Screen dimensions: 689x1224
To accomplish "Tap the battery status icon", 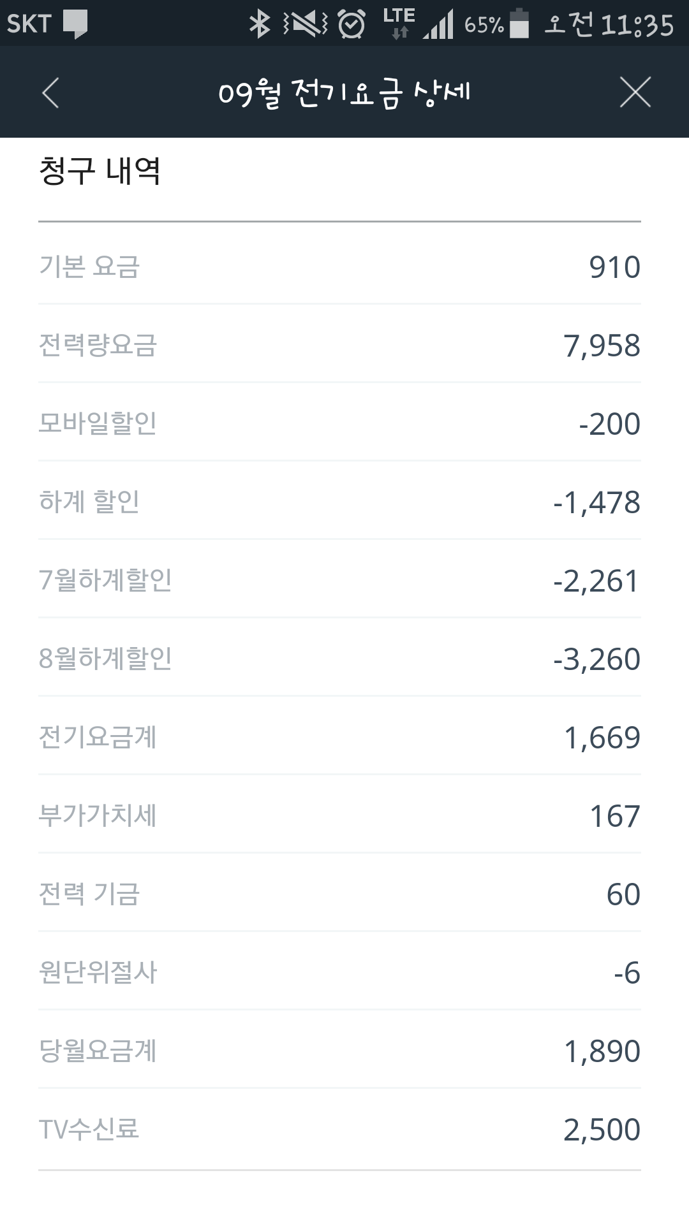I will point(520,24).
